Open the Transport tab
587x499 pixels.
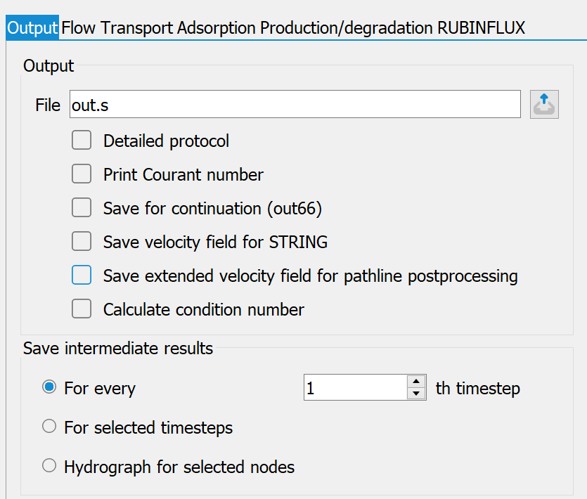point(136,27)
